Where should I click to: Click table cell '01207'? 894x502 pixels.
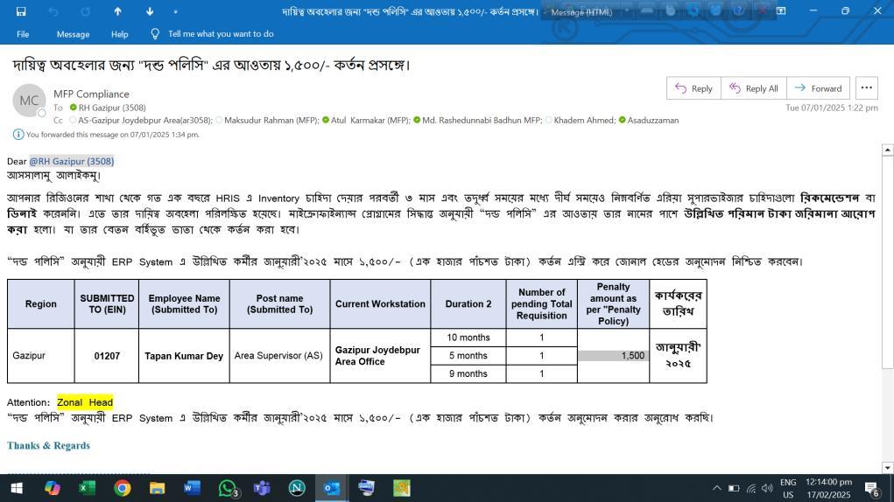tap(107, 356)
